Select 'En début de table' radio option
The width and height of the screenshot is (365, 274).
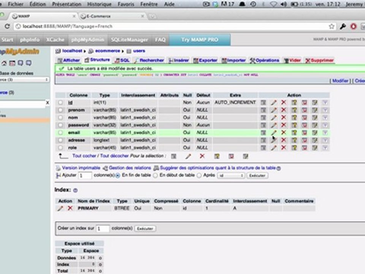(155, 175)
